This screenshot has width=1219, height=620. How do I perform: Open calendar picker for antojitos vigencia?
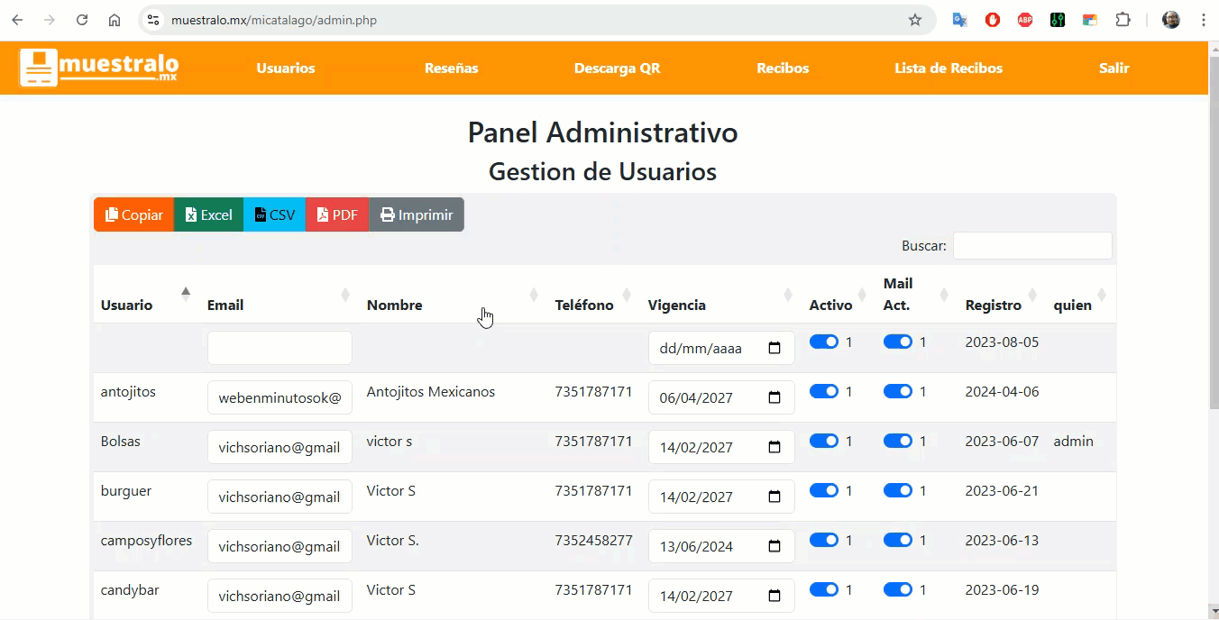coord(774,397)
